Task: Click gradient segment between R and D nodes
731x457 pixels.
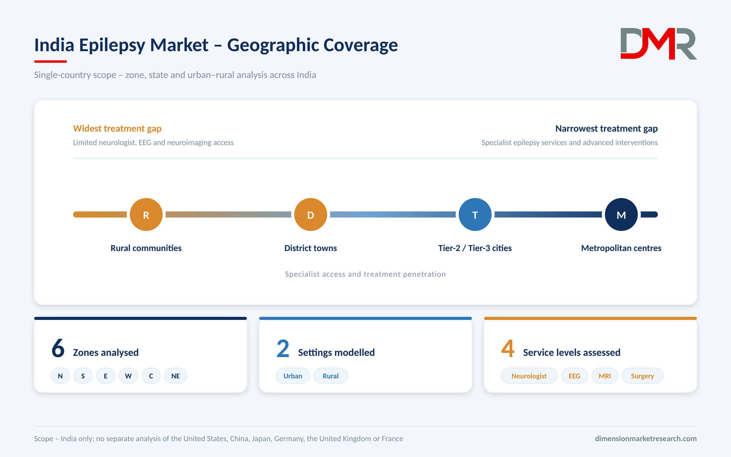Action: click(228, 214)
